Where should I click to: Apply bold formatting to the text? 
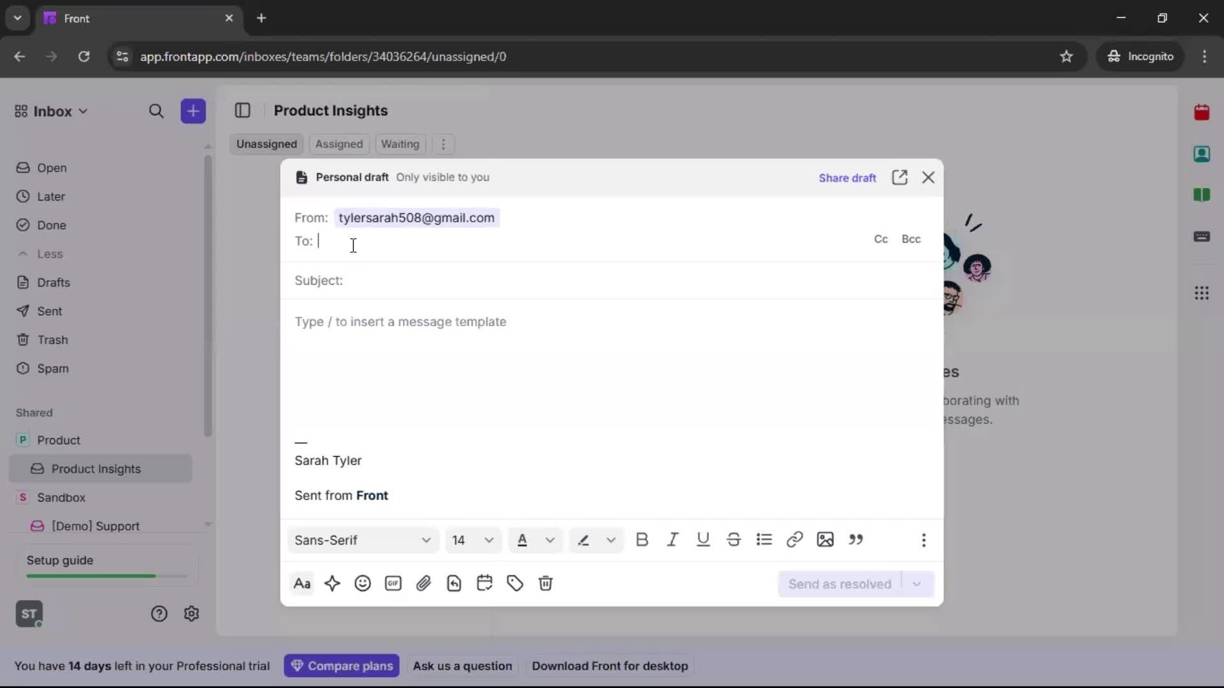[643, 540]
